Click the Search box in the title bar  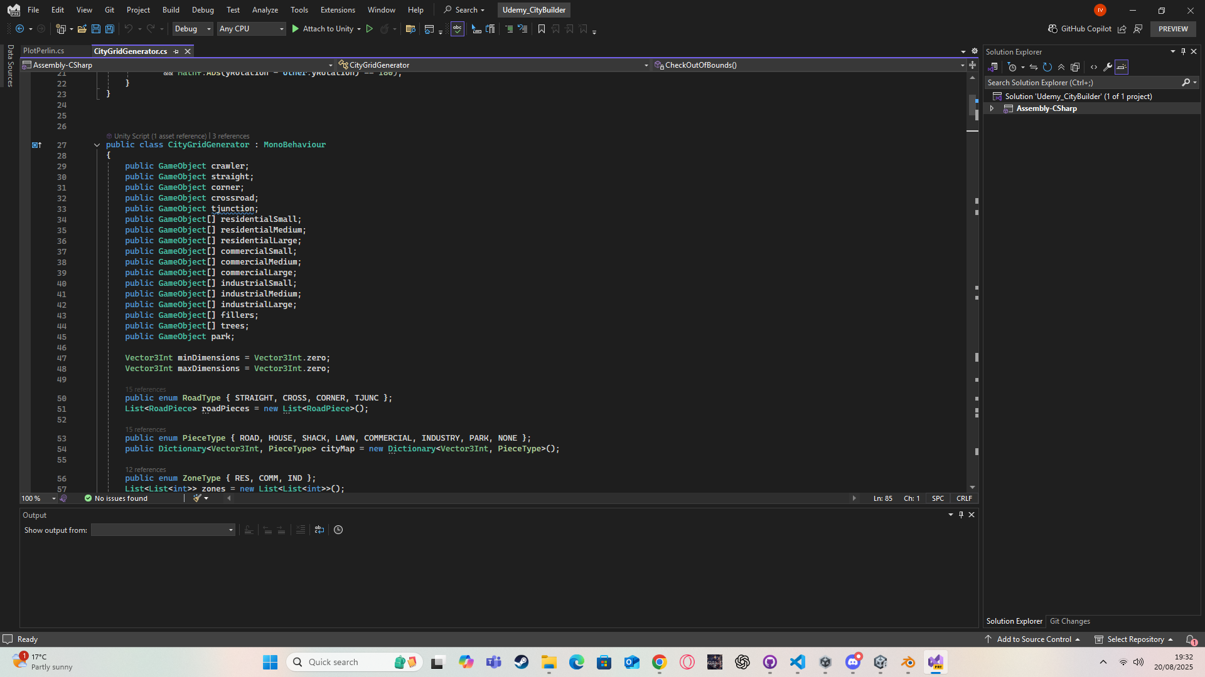click(464, 10)
